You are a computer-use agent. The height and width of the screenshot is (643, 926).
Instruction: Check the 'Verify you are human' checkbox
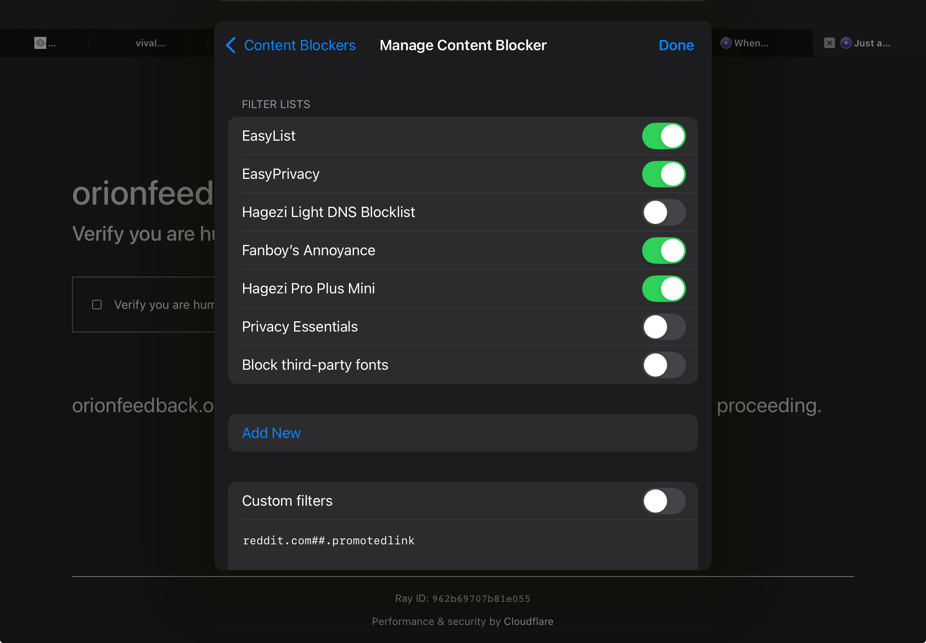click(97, 305)
